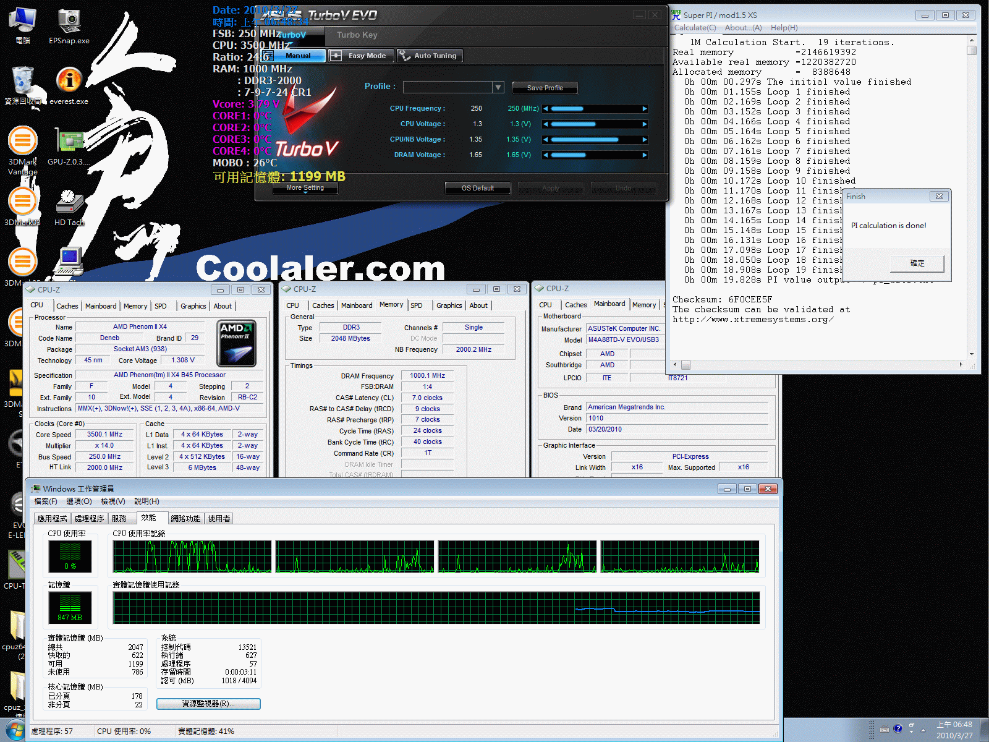The image size is (989, 742).
Task: Open 資源監視器(R)... resource monitor button
Action: pyautogui.click(x=208, y=704)
